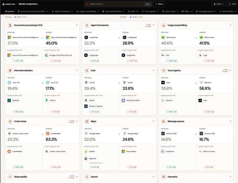The height and width of the screenshot is (183, 238).
Task: Open Payments card arrow
Action: tap(230, 177)
